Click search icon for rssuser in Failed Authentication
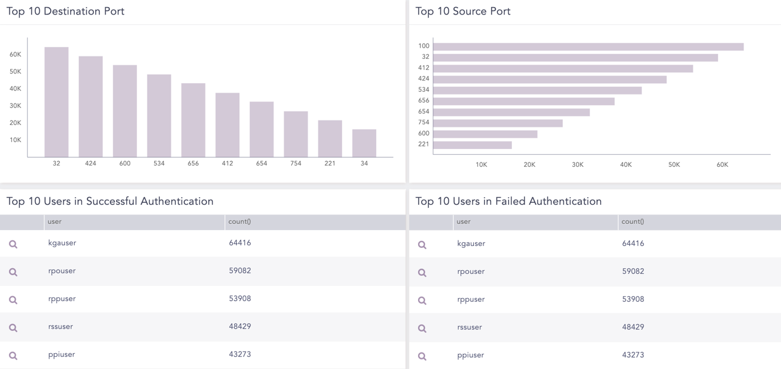The height and width of the screenshot is (369, 781). (423, 328)
